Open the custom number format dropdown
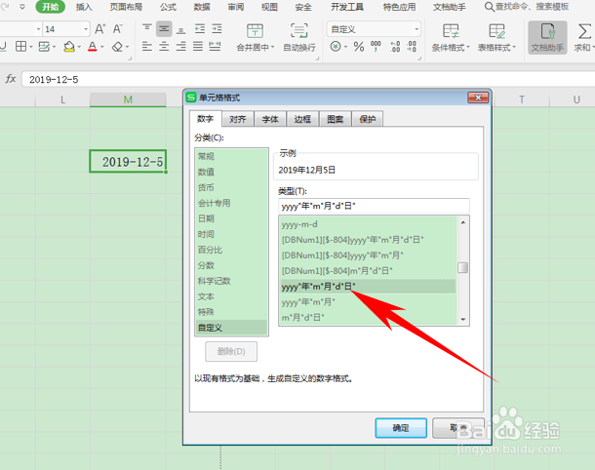Screen dimensions: 595x470 click(416, 29)
